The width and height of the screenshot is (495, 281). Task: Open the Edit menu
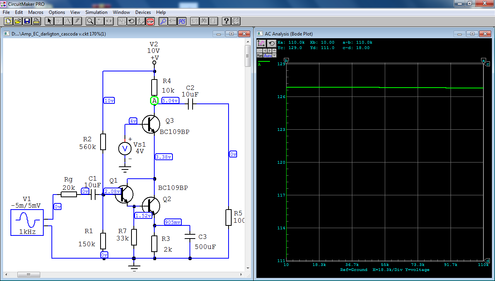19,12
